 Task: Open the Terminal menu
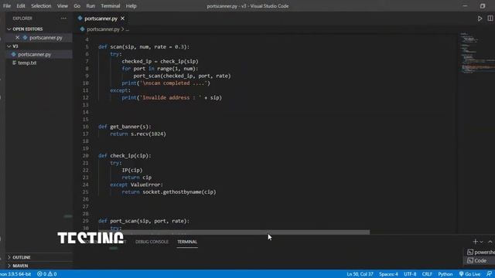coord(111,6)
